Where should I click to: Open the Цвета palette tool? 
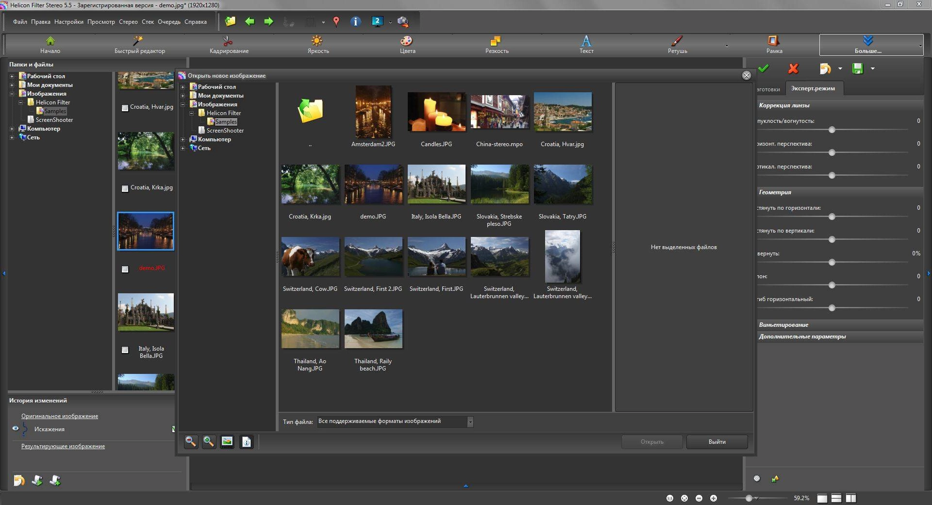point(407,45)
